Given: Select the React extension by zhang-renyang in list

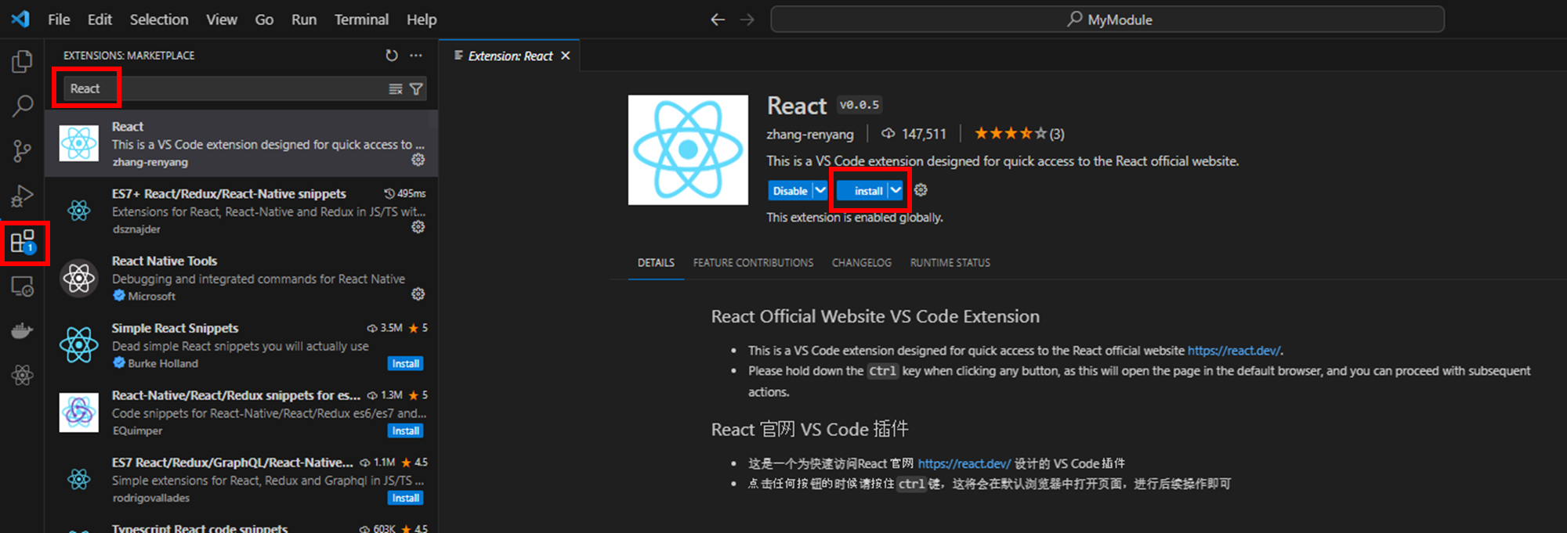Looking at the screenshot, I should (x=241, y=144).
